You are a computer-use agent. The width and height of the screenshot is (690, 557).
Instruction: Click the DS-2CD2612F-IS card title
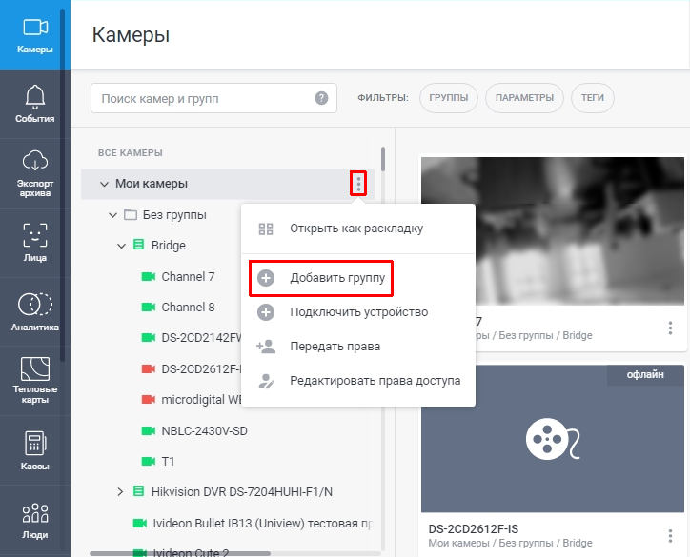pyautogui.click(x=474, y=528)
